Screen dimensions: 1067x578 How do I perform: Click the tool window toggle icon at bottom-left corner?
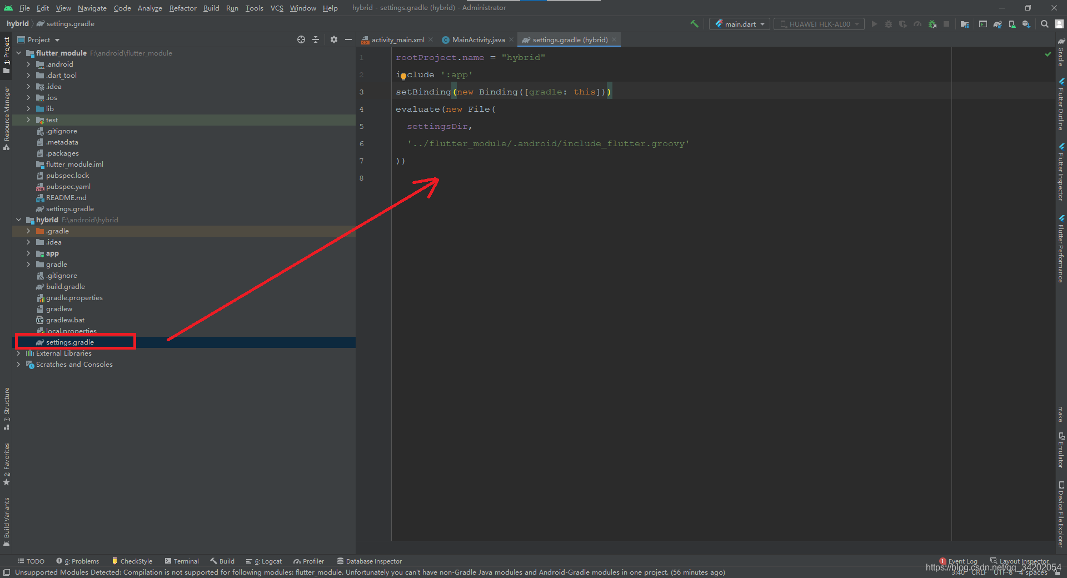click(6, 572)
